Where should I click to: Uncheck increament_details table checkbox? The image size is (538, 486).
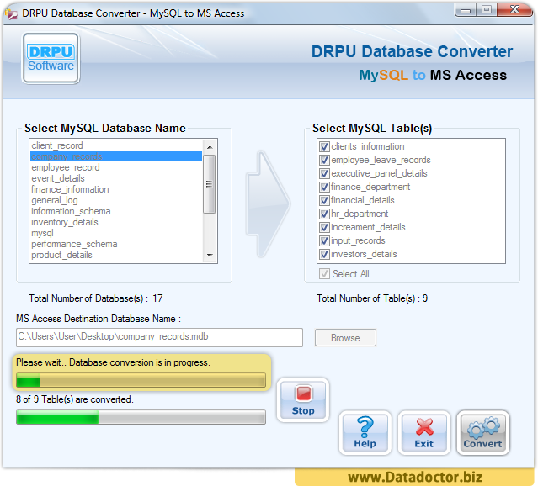click(324, 227)
